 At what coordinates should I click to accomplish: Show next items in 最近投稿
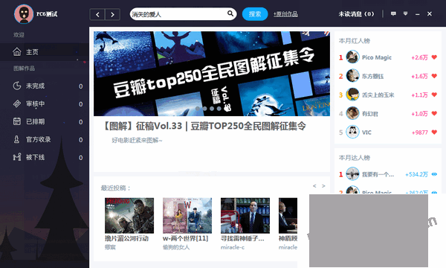click(x=323, y=186)
